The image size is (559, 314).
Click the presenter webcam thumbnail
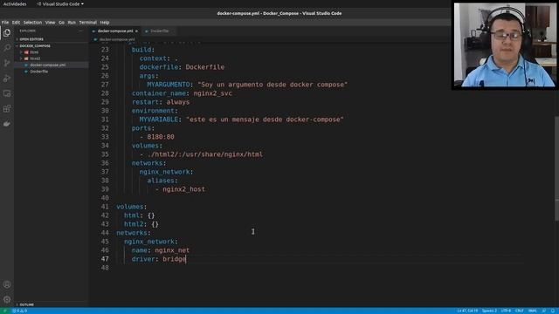click(x=505, y=44)
